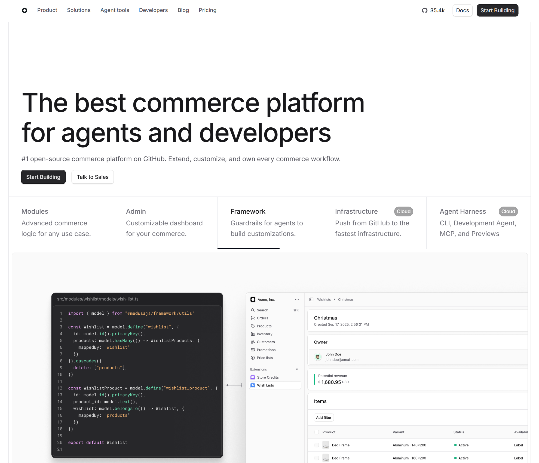
Task: Click the Promotions icon in sidebar
Action: (x=253, y=350)
